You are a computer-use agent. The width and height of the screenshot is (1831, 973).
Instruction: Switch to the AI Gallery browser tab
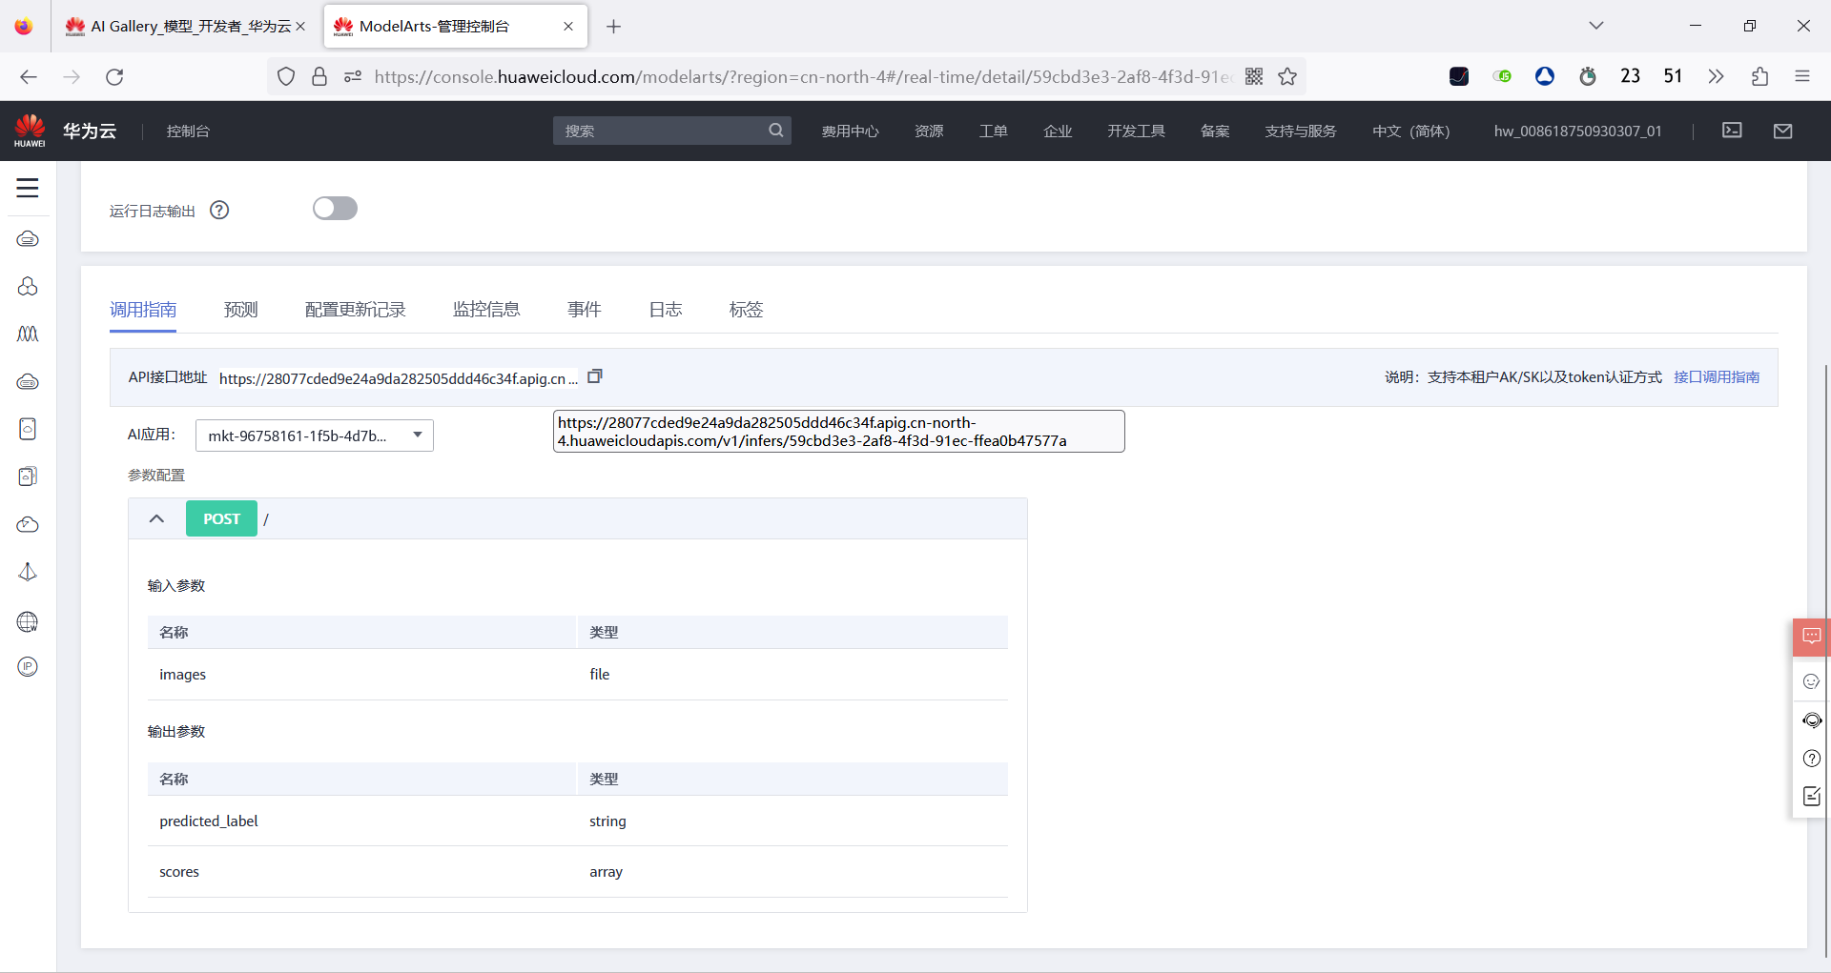pyautogui.click(x=188, y=27)
